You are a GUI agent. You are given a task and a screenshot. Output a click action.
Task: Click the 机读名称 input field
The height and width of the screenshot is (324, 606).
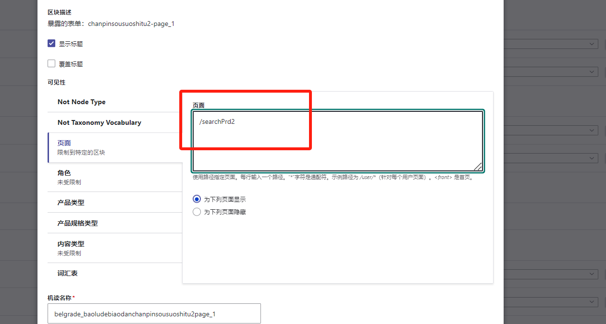tap(154, 313)
